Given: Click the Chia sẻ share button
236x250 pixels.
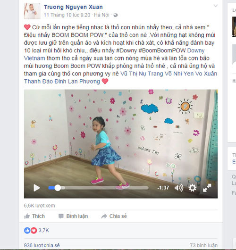Looking at the screenshot, I should tap(114, 216).
